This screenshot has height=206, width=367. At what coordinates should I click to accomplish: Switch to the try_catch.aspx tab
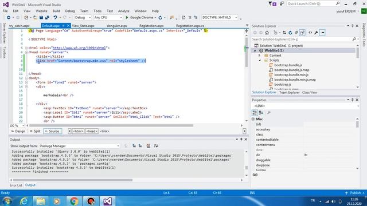click(19, 26)
